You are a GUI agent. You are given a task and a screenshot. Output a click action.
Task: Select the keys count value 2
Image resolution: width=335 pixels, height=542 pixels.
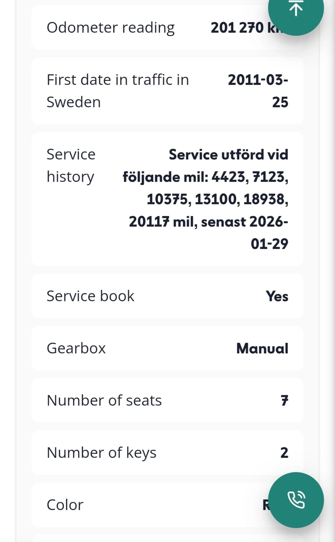click(x=284, y=453)
